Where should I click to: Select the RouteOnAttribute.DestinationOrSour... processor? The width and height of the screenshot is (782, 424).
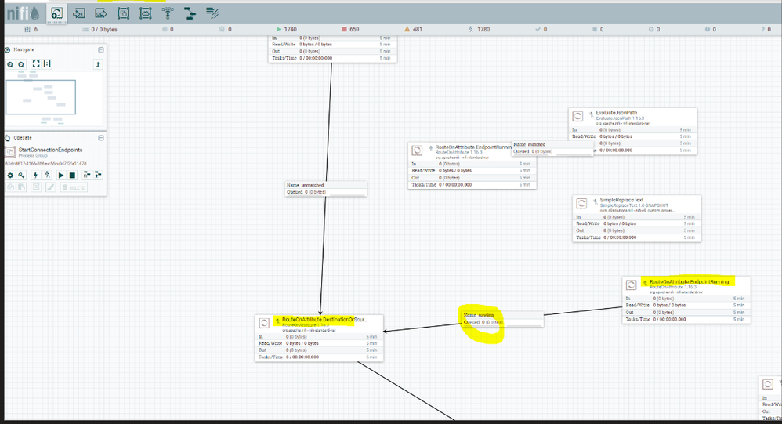(319, 339)
